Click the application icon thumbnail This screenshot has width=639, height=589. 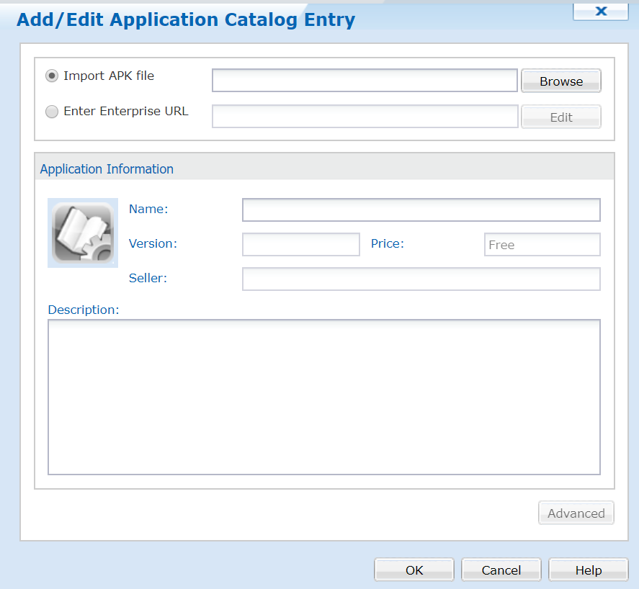coord(83,233)
